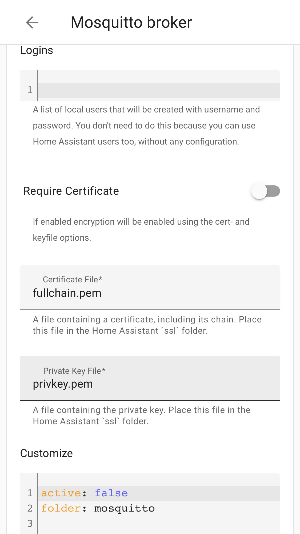Click the Private Key File helper text
The width and height of the screenshot is (300, 534).
click(x=141, y=415)
